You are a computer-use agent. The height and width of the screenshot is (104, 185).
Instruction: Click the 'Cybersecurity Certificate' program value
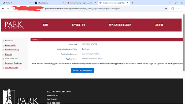91,54
